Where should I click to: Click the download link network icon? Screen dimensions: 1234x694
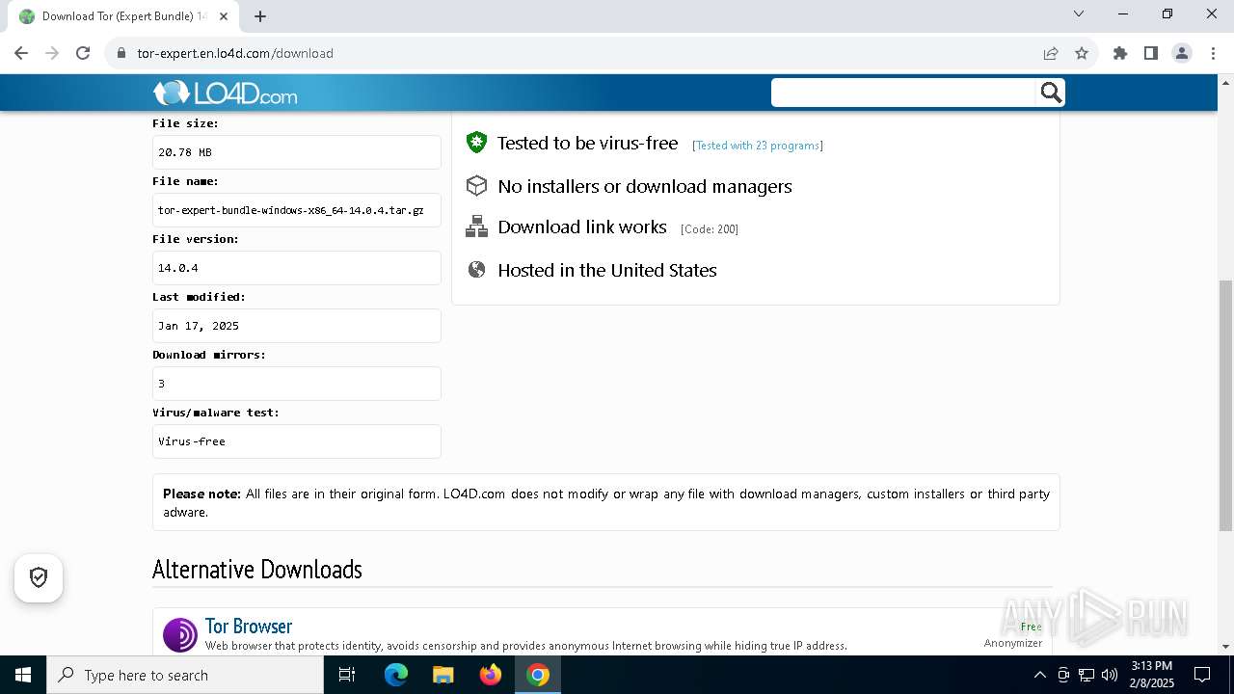(476, 227)
